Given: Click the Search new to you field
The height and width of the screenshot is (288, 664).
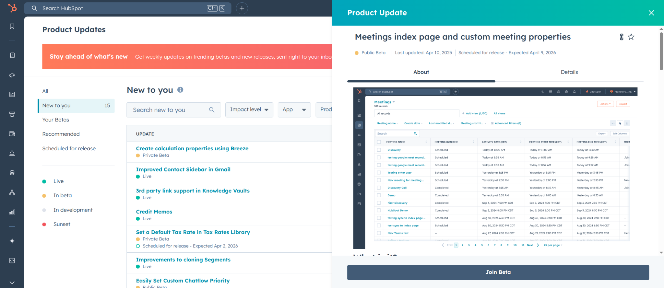Looking at the screenshot, I should coord(174,110).
